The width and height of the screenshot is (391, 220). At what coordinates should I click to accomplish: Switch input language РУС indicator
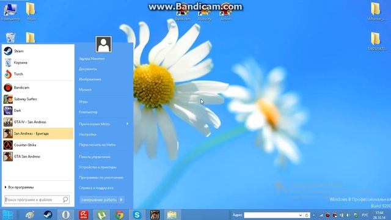365,215
